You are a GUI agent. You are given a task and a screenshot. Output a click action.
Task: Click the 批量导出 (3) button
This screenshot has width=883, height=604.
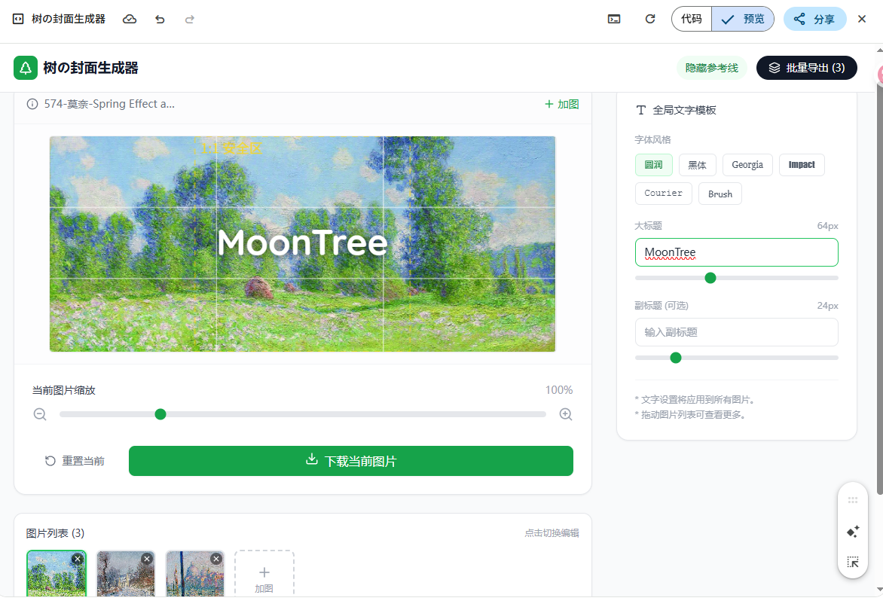tap(806, 68)
